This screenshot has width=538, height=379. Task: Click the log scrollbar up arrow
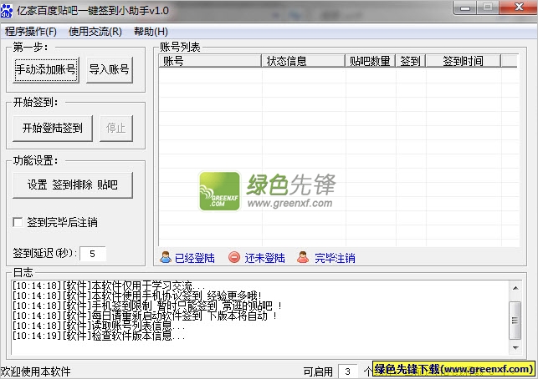tap(515, 288)
